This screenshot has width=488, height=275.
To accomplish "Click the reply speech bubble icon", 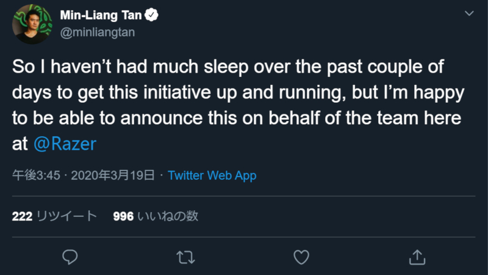I will click(70, 257).
